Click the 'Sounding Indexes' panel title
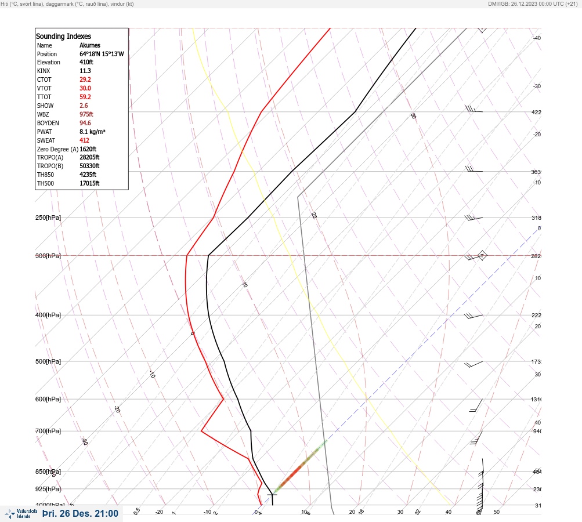This screenshot has width=582, height=522. (63, 37)
